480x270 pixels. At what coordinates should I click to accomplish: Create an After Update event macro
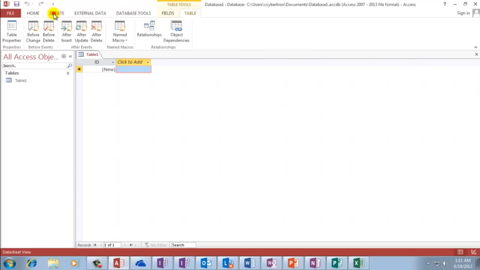(x=82, y=31)
